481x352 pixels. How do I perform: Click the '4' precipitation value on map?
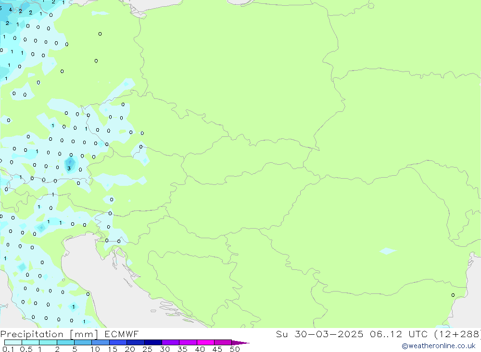tap(11, 10)
